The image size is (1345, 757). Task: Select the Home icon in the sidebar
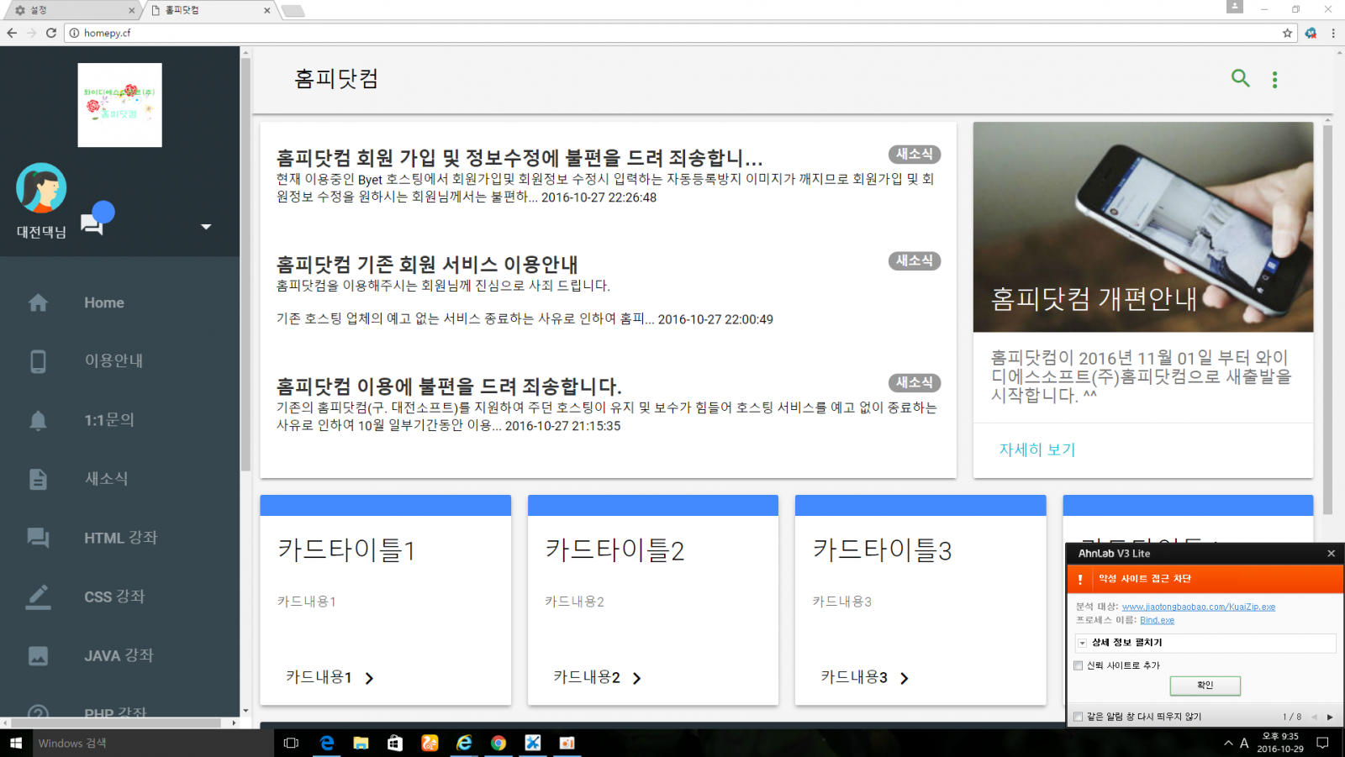tap(39, 302)
